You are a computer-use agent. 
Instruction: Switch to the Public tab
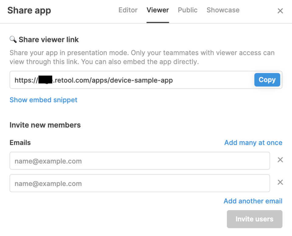pyautogui.click(x=187, y=10)
